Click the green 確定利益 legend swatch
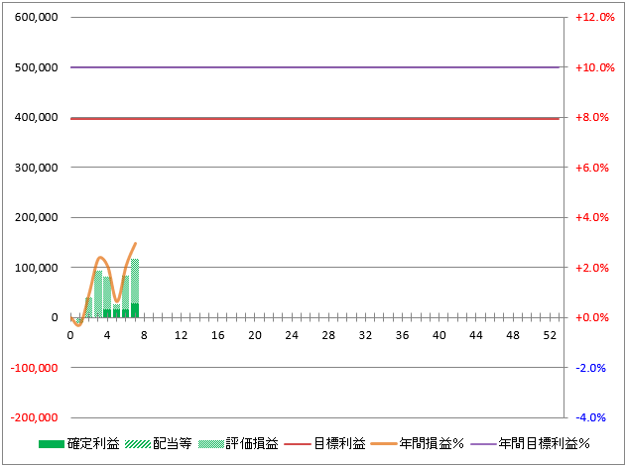 (x=51, y=444)
